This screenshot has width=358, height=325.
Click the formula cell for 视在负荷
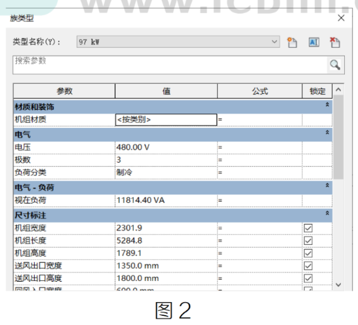click(x=260, y=200)
